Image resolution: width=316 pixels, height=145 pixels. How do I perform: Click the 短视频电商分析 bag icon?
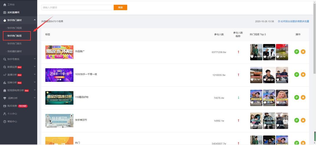click(x=5, y=90)
